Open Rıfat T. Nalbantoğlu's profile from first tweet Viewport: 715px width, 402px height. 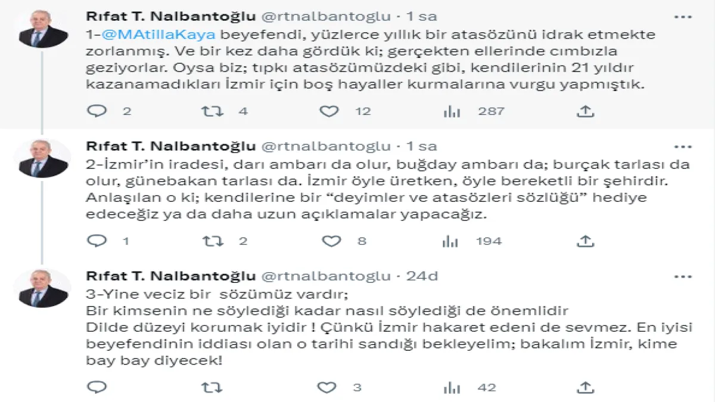tap(171, 16)
